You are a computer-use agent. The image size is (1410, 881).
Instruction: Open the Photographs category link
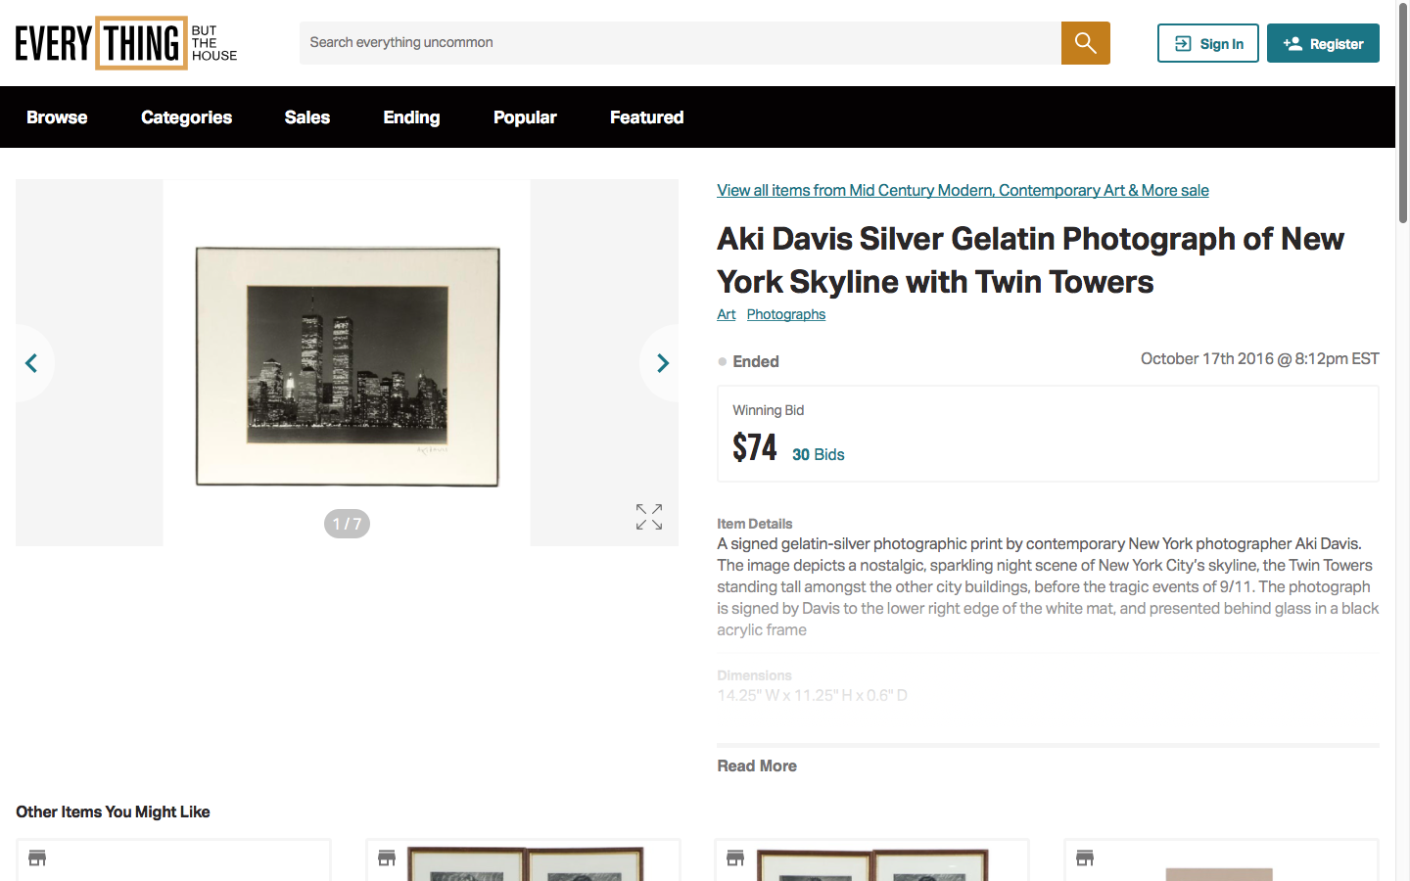[x=785, y=314]
